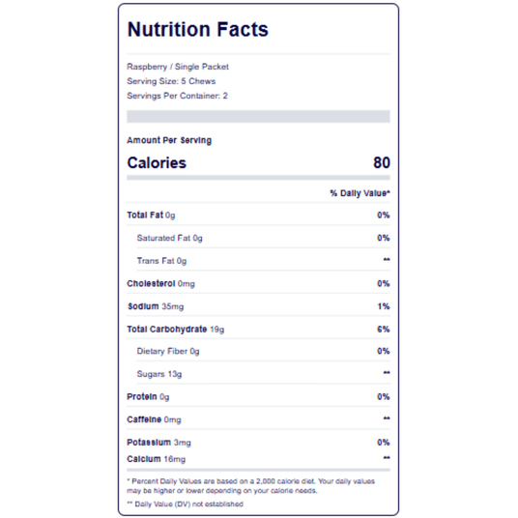The image size is (518, 518).
Task: Click the calorie value 80
Action: [x=382, y=163]
